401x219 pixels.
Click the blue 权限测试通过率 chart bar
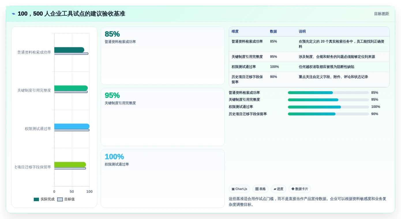pyautogui.click(x=72, y=126)
